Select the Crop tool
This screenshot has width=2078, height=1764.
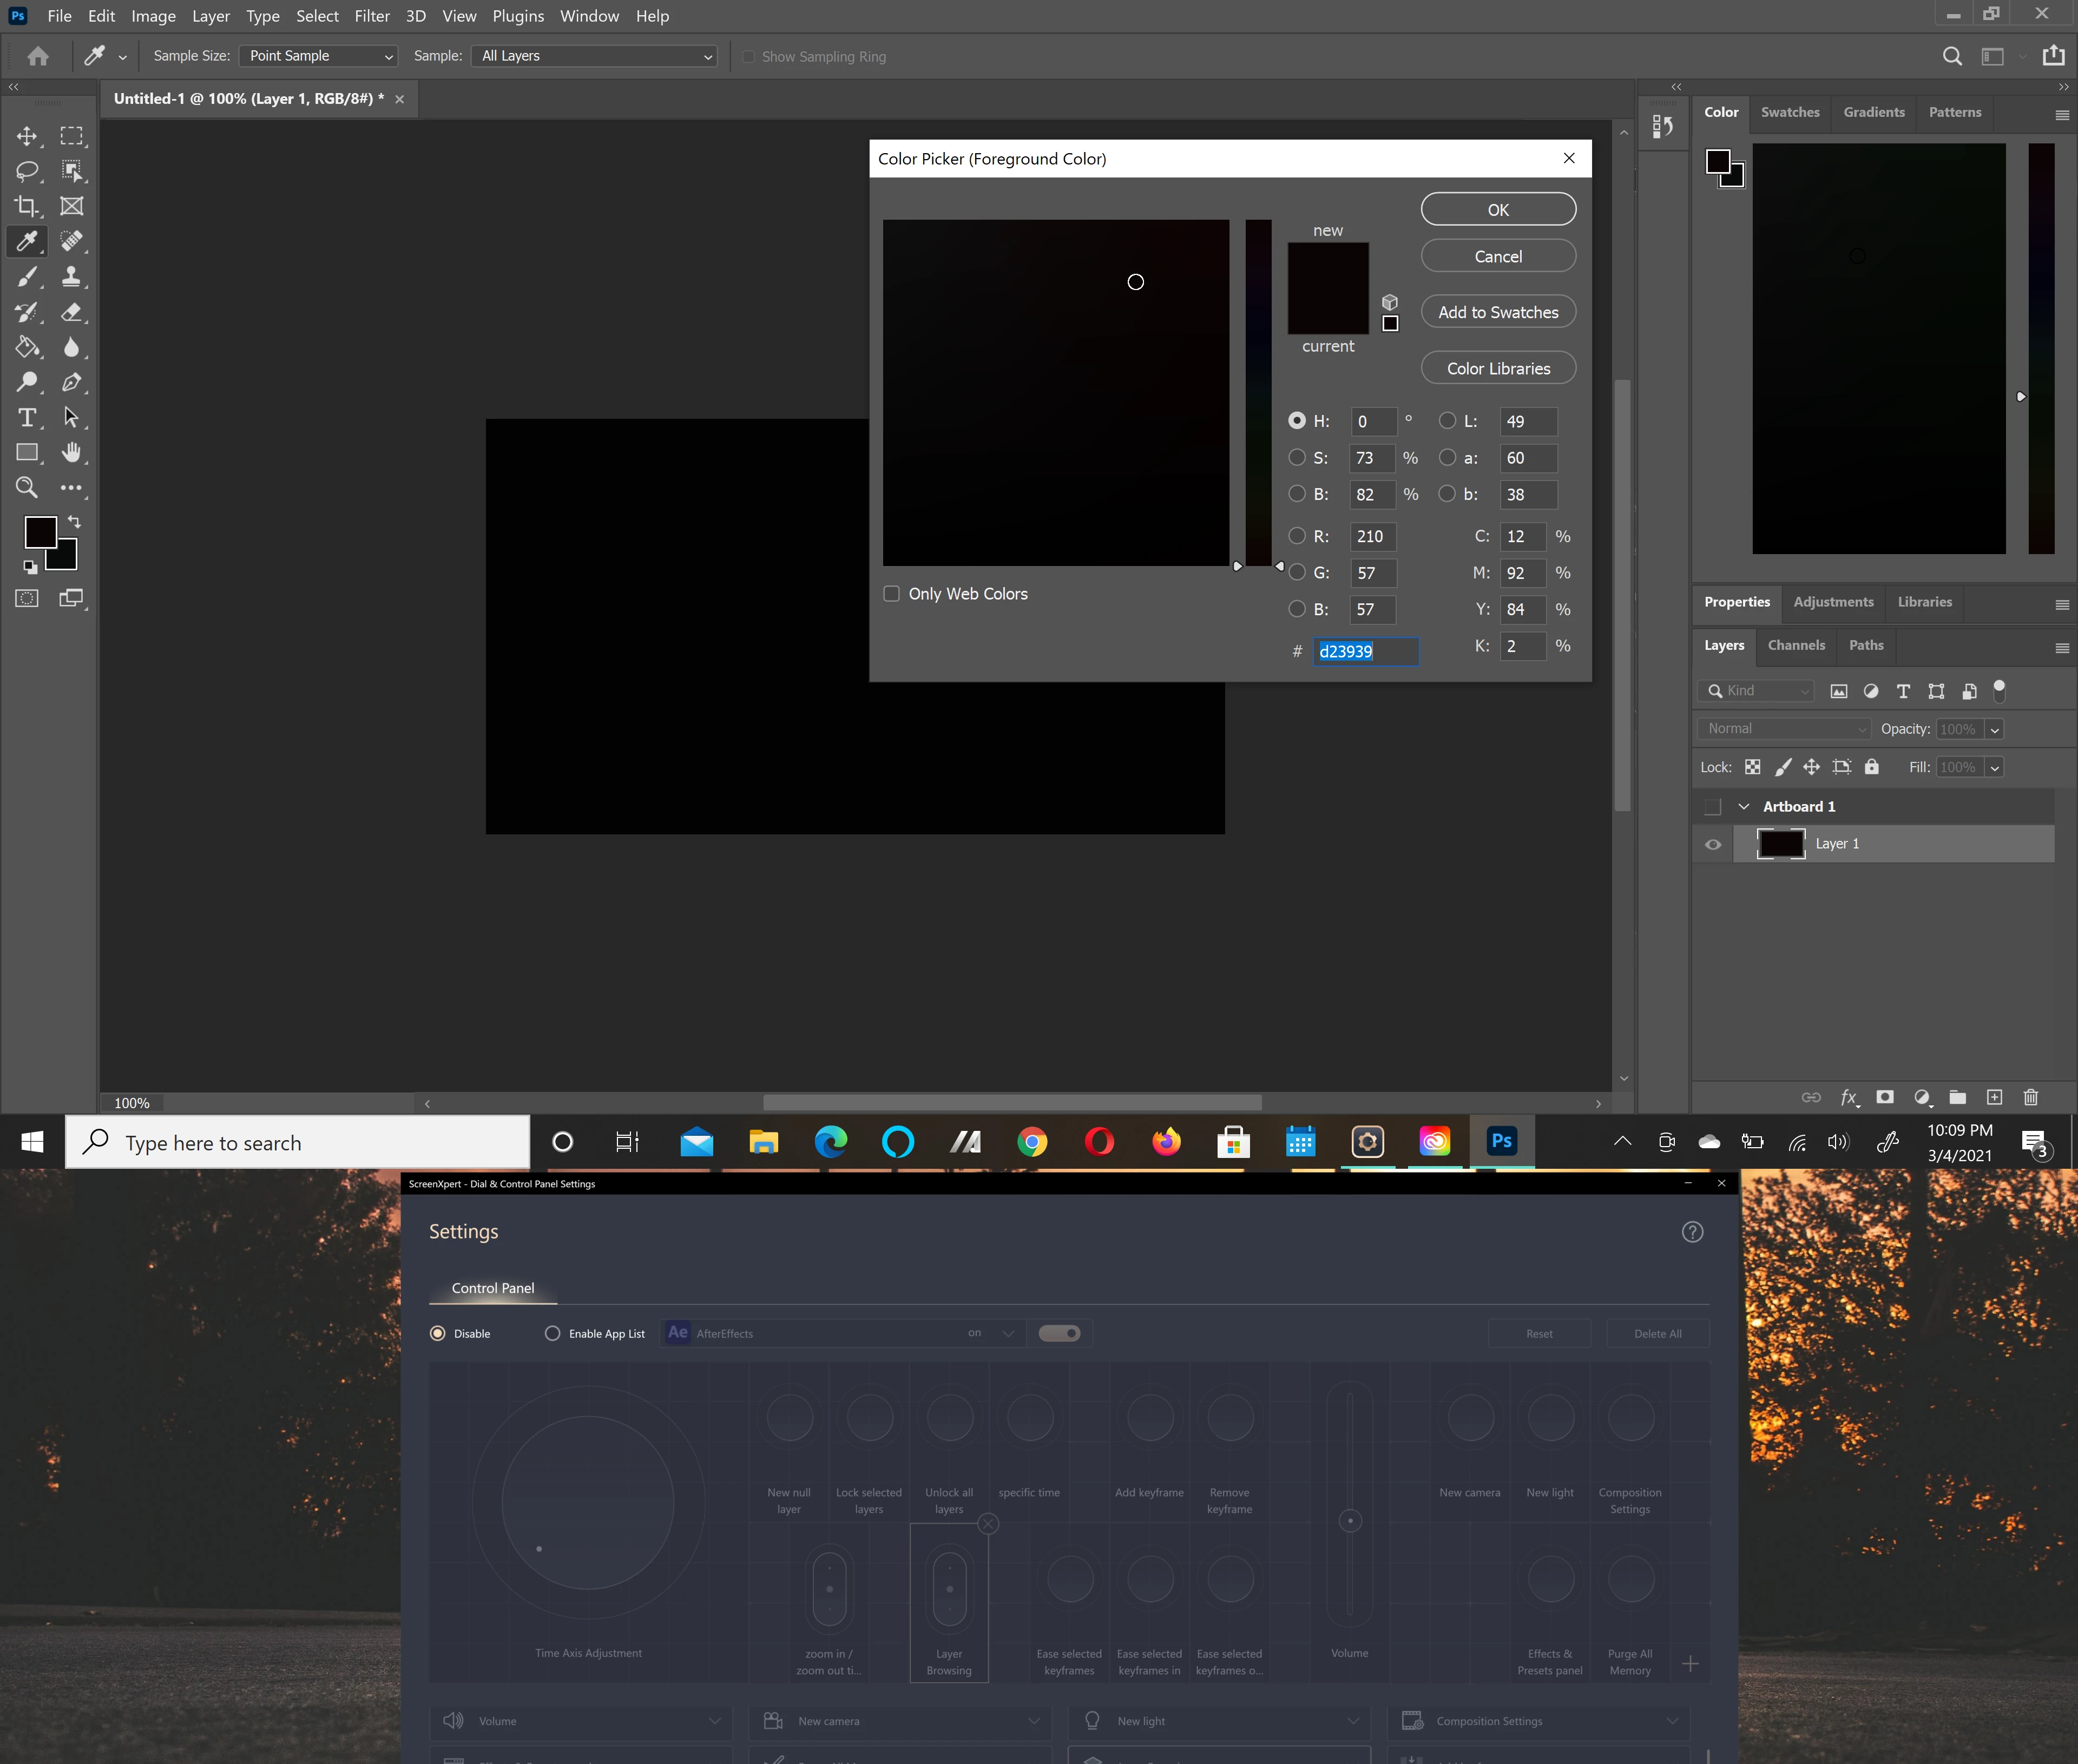(27, 206)
